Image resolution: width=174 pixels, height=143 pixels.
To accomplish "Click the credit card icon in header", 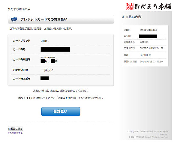I will [14, 19].
